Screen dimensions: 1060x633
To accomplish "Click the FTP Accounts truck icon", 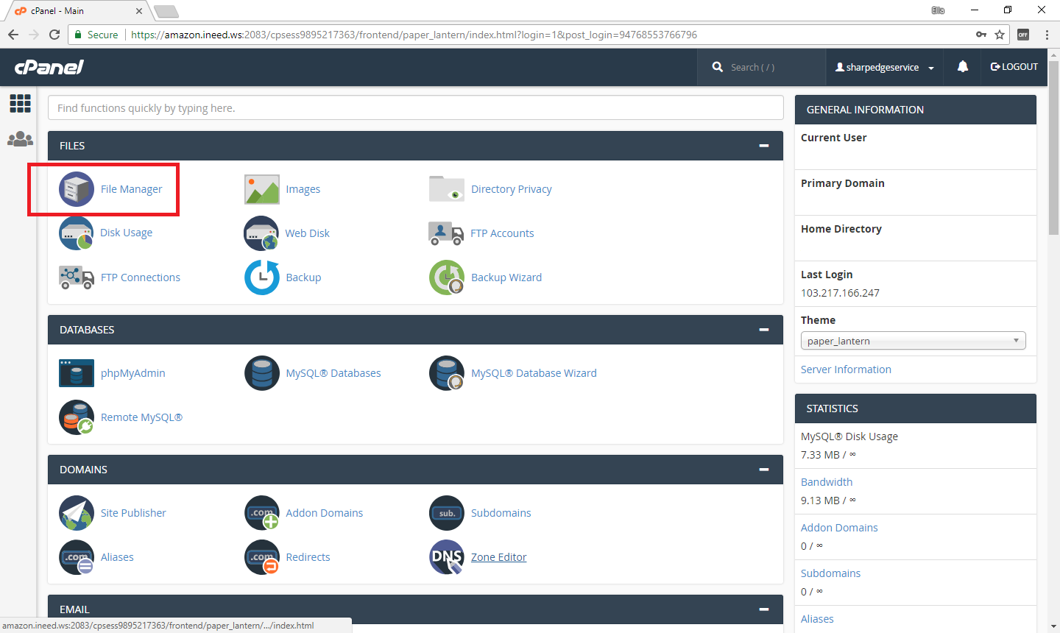I will click(x=446, y=233).
